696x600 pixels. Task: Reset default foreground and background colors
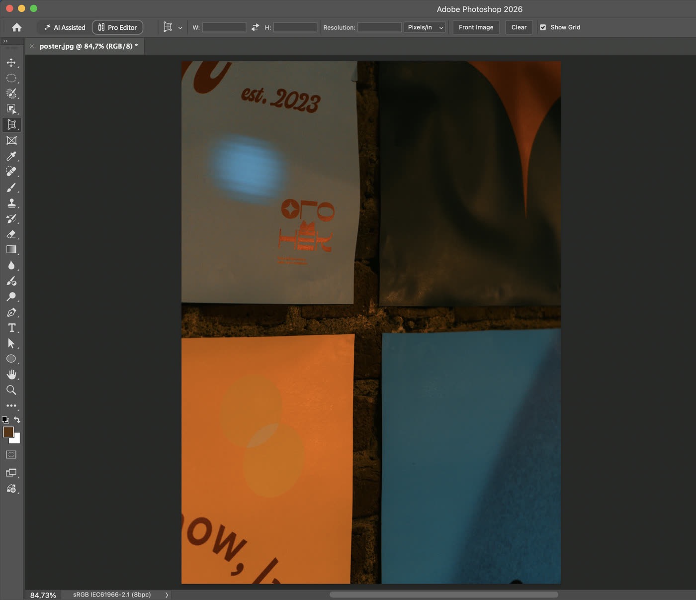(5, 420)
